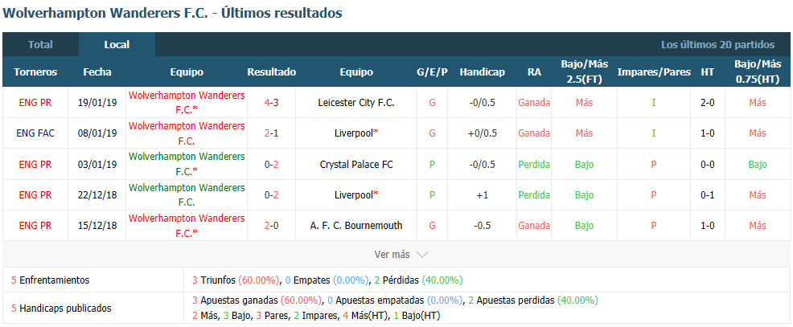793x327 pixels.
Task: Click the Fecha column header
Action: point(97,72)
